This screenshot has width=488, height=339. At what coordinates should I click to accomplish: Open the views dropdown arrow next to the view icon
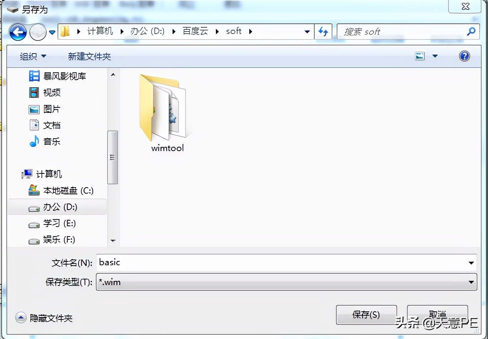435,56
